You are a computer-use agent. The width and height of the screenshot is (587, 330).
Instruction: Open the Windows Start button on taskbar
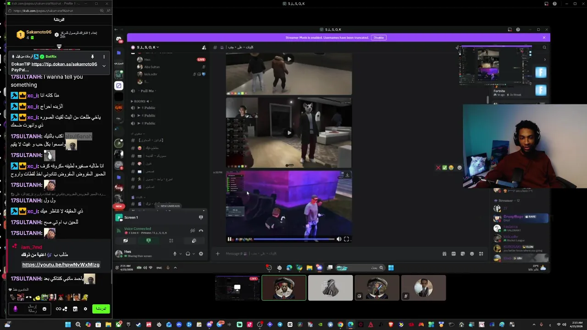pyautogui.click(x=68, y=324)
